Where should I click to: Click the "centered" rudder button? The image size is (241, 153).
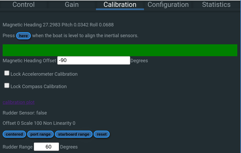pos(14,134)
